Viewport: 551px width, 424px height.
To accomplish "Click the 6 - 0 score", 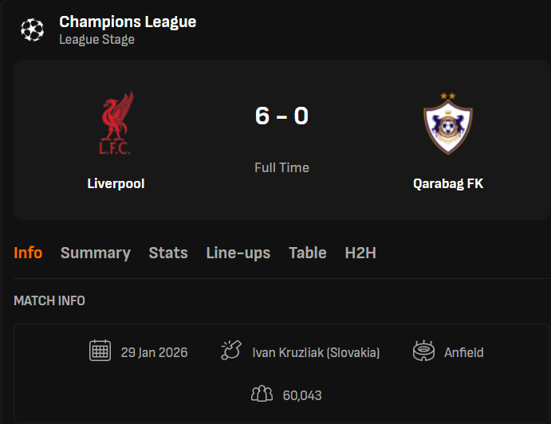I will [281, 116].
